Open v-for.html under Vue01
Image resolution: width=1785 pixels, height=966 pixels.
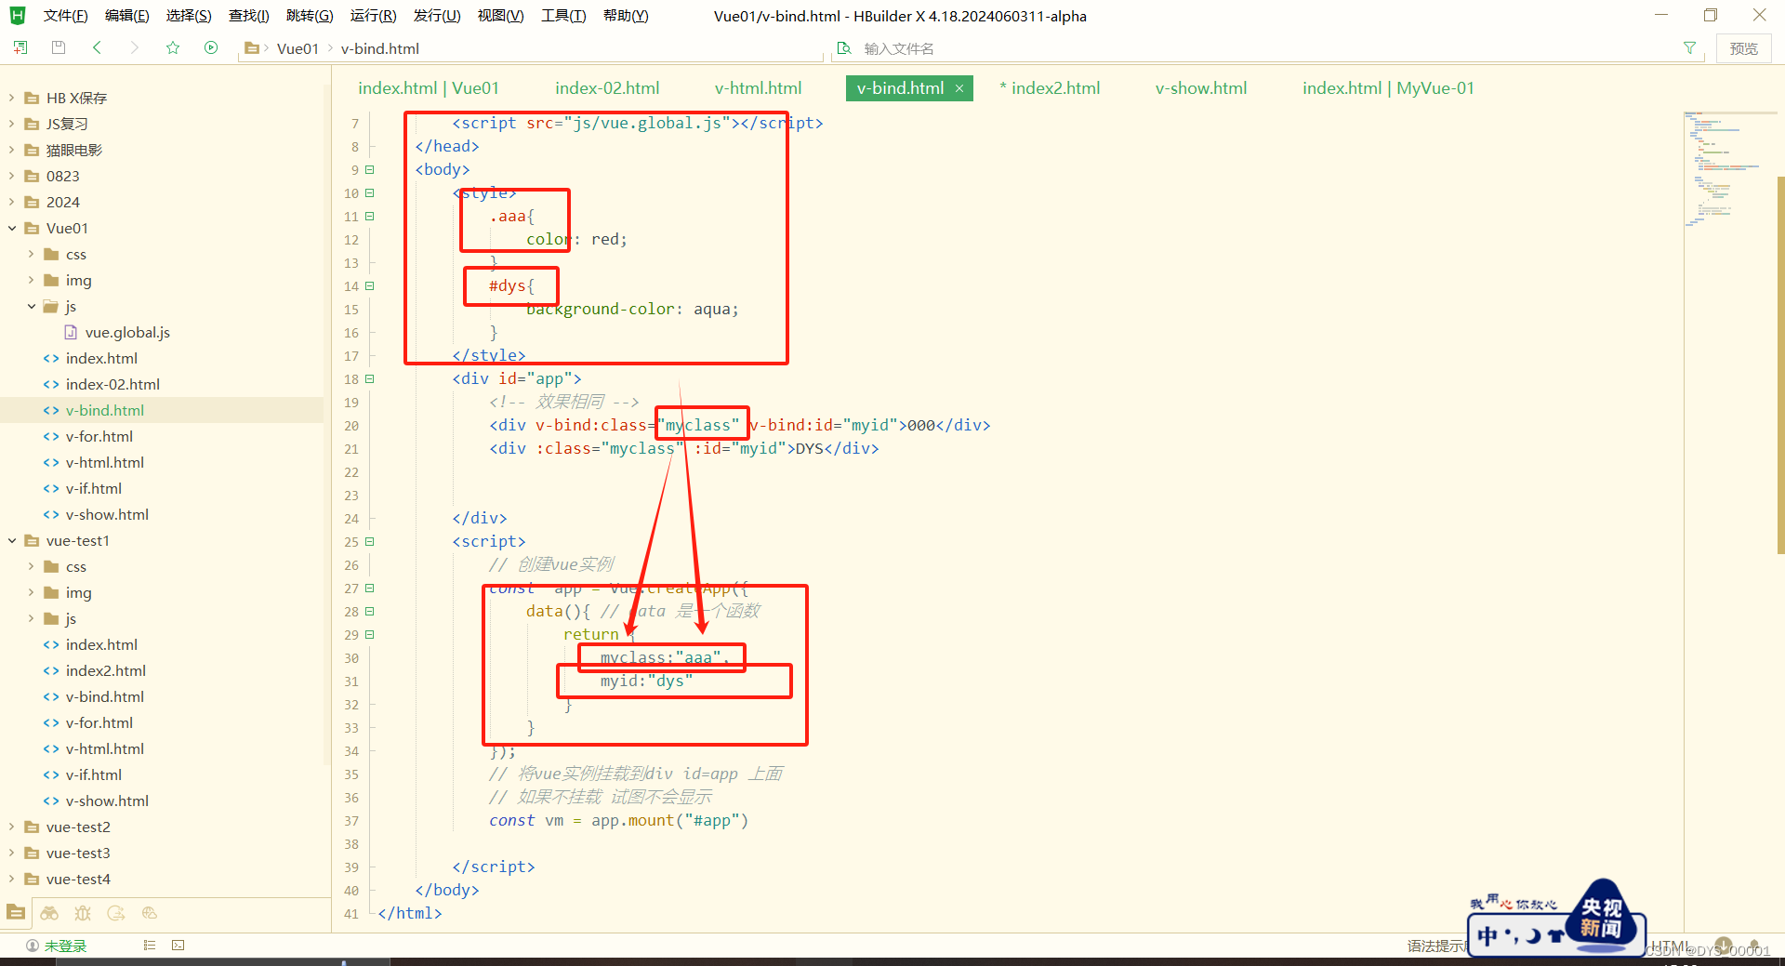(x=99, y=436)
